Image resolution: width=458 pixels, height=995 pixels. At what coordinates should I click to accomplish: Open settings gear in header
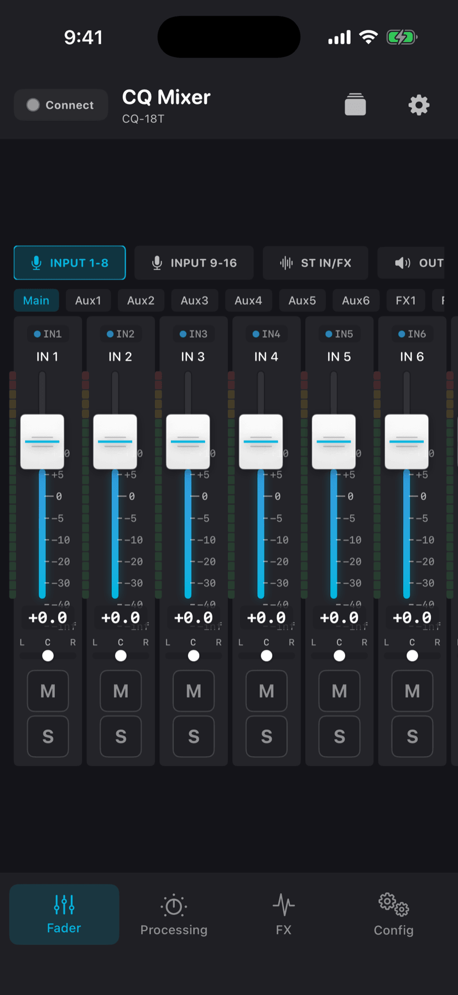[x=419, y=104]
